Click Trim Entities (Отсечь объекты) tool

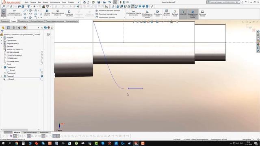point(47,13)
